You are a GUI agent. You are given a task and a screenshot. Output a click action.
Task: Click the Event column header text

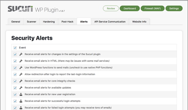(x=22, y=48)
